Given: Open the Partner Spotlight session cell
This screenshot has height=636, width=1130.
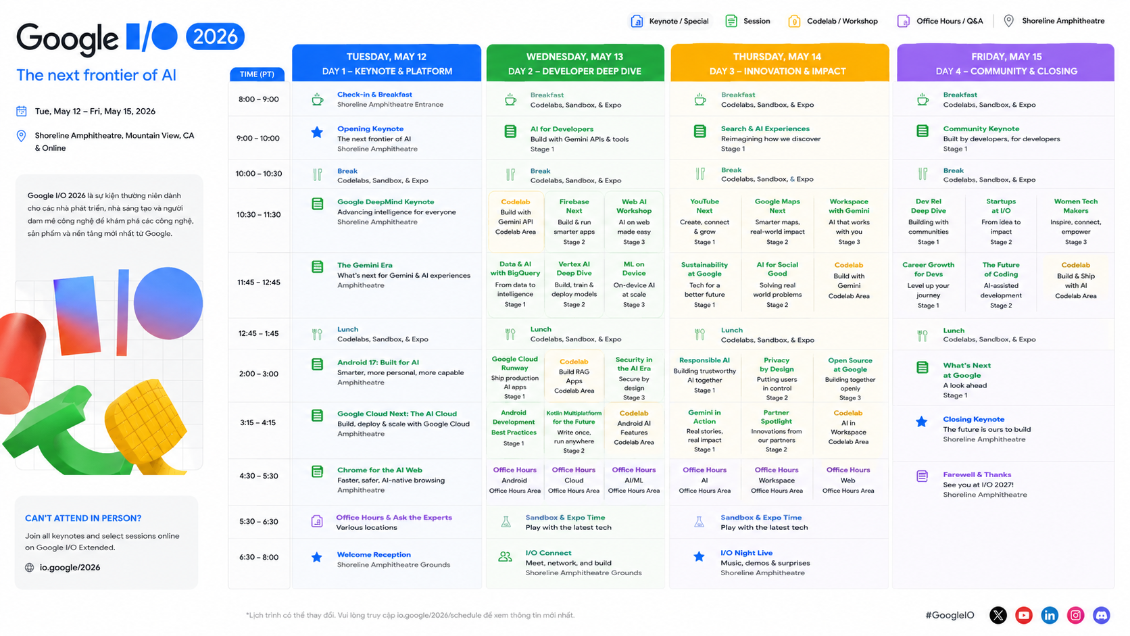Looking at the screenshot, I should click(x=777, y=431).
